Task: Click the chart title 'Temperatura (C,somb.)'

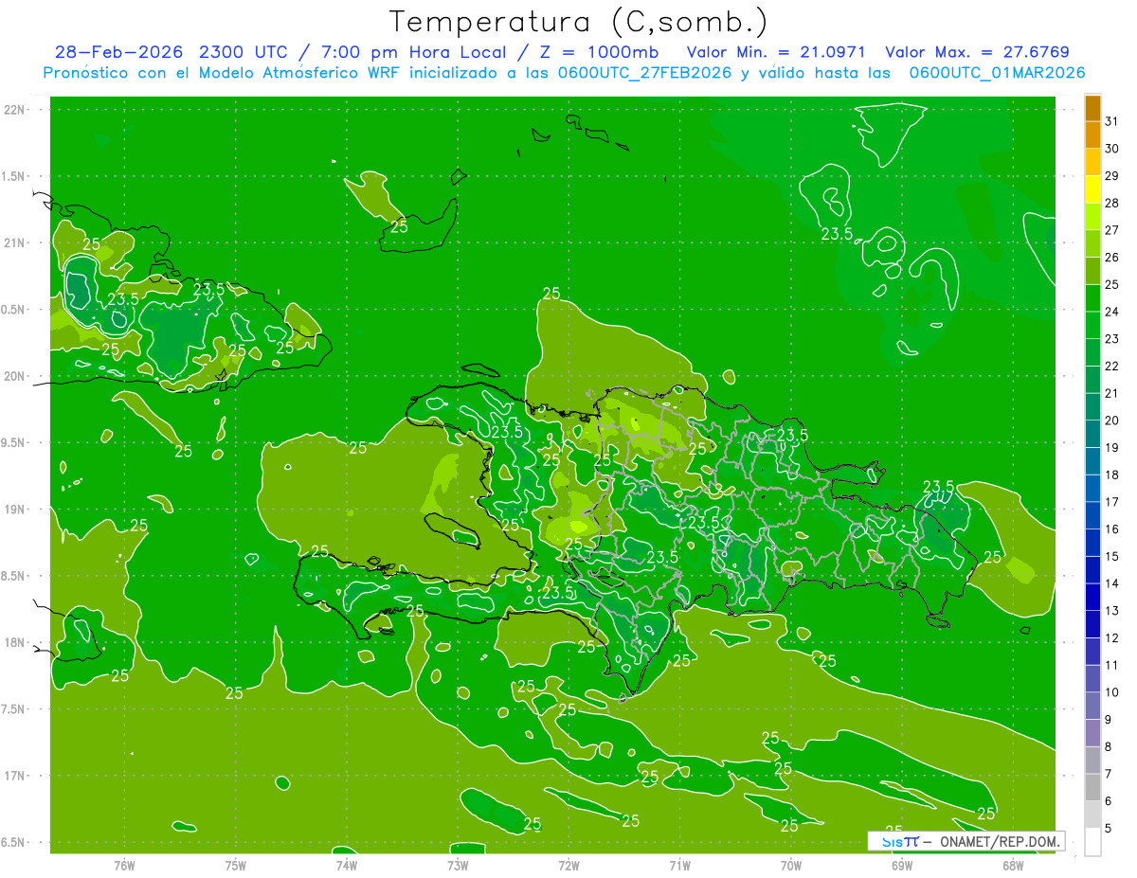Action: (580, 23)
